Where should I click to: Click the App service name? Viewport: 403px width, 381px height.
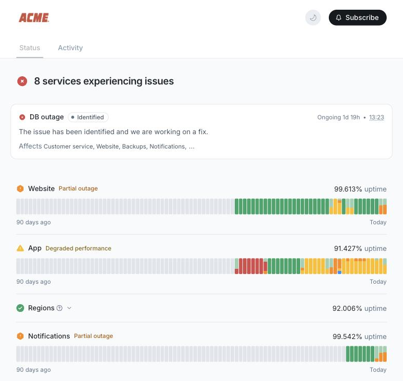[35, 248]
